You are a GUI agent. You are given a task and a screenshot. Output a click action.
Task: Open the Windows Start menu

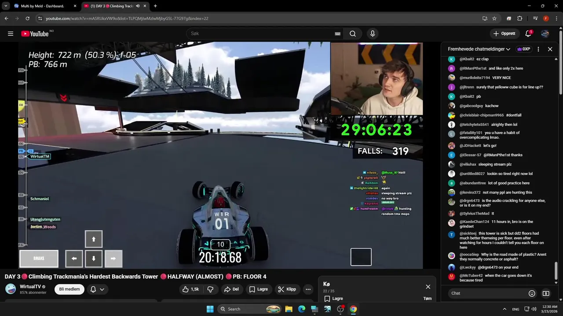(x=210, y=309)
